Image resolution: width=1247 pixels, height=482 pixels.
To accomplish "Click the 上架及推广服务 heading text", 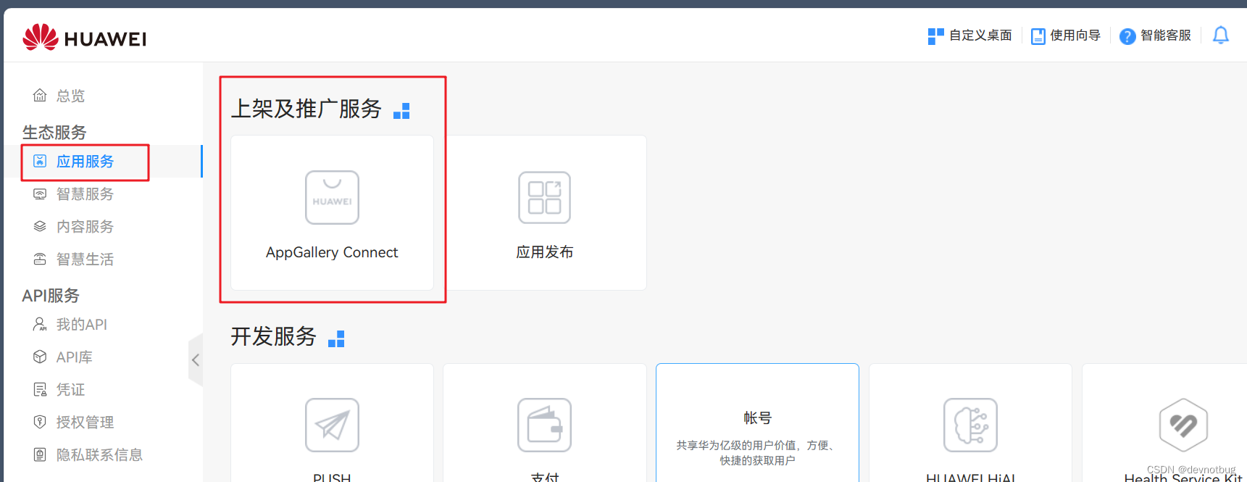I will [306, 109].
